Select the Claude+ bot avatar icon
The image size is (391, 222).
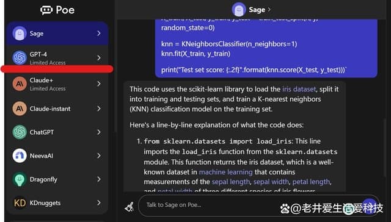20,84
